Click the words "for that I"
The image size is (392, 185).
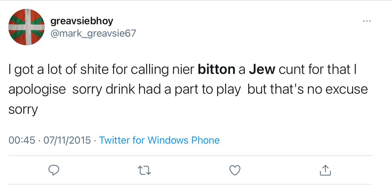point(327,70)
